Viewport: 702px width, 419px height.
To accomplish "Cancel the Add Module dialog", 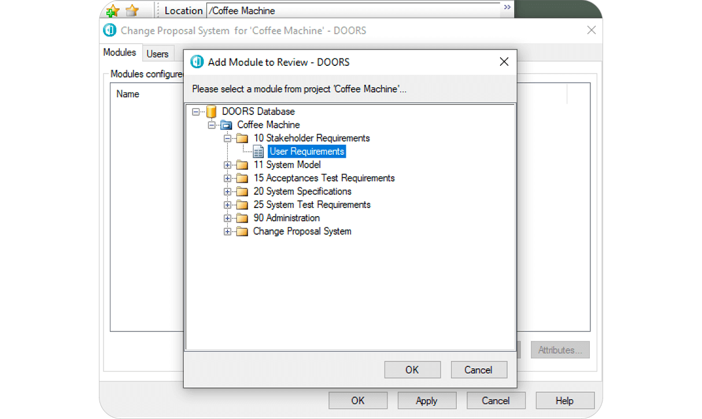I will click(x=479, y=369).
